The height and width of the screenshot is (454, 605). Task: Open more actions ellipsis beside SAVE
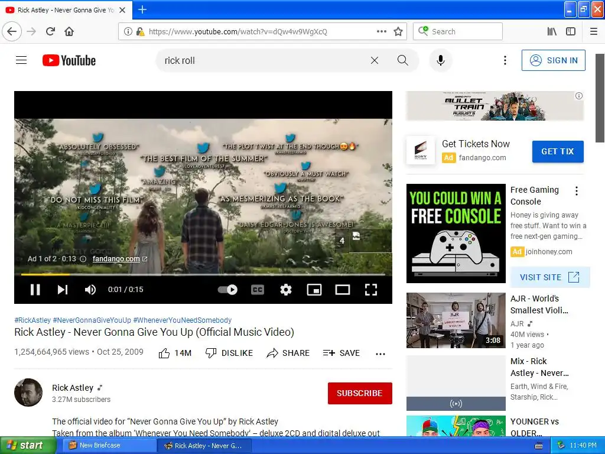380,354
